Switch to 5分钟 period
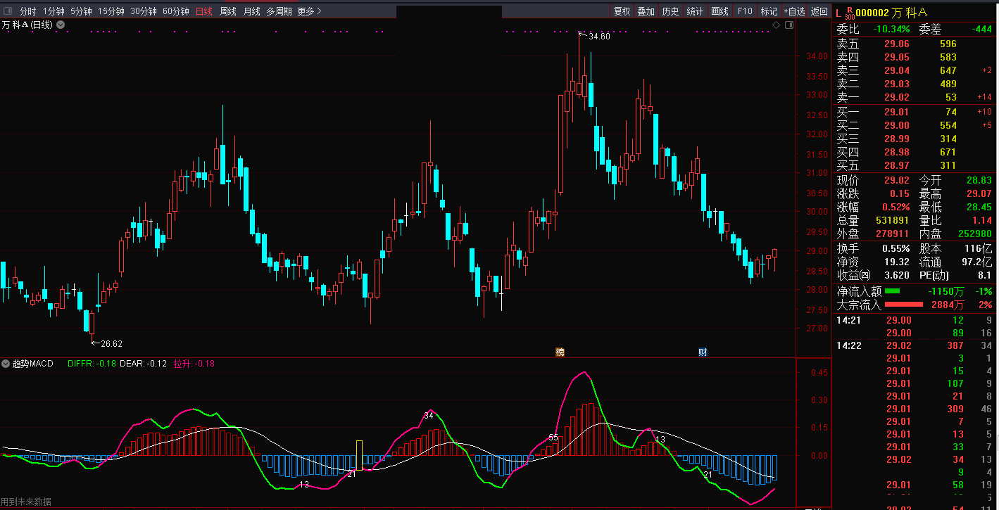The image size is (999, 510). tap(81, 11)
